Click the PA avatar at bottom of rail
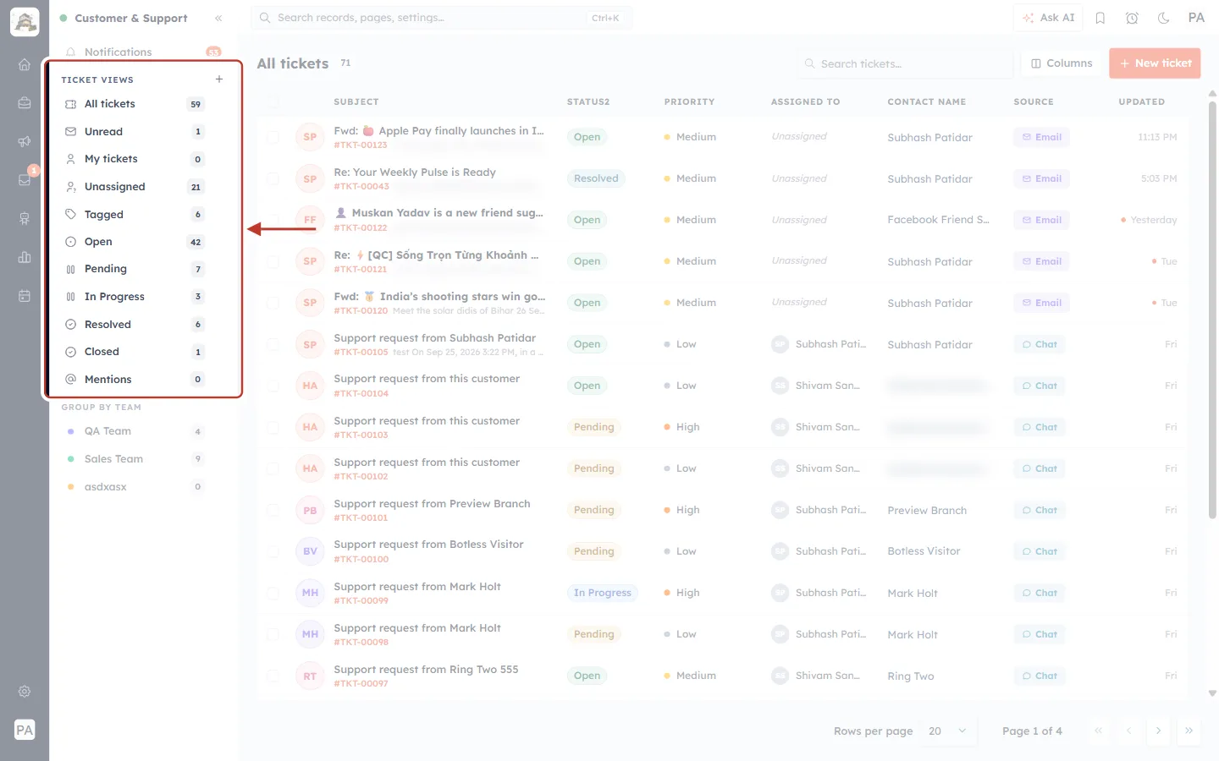1219x761 pixels. click(25, 730)
